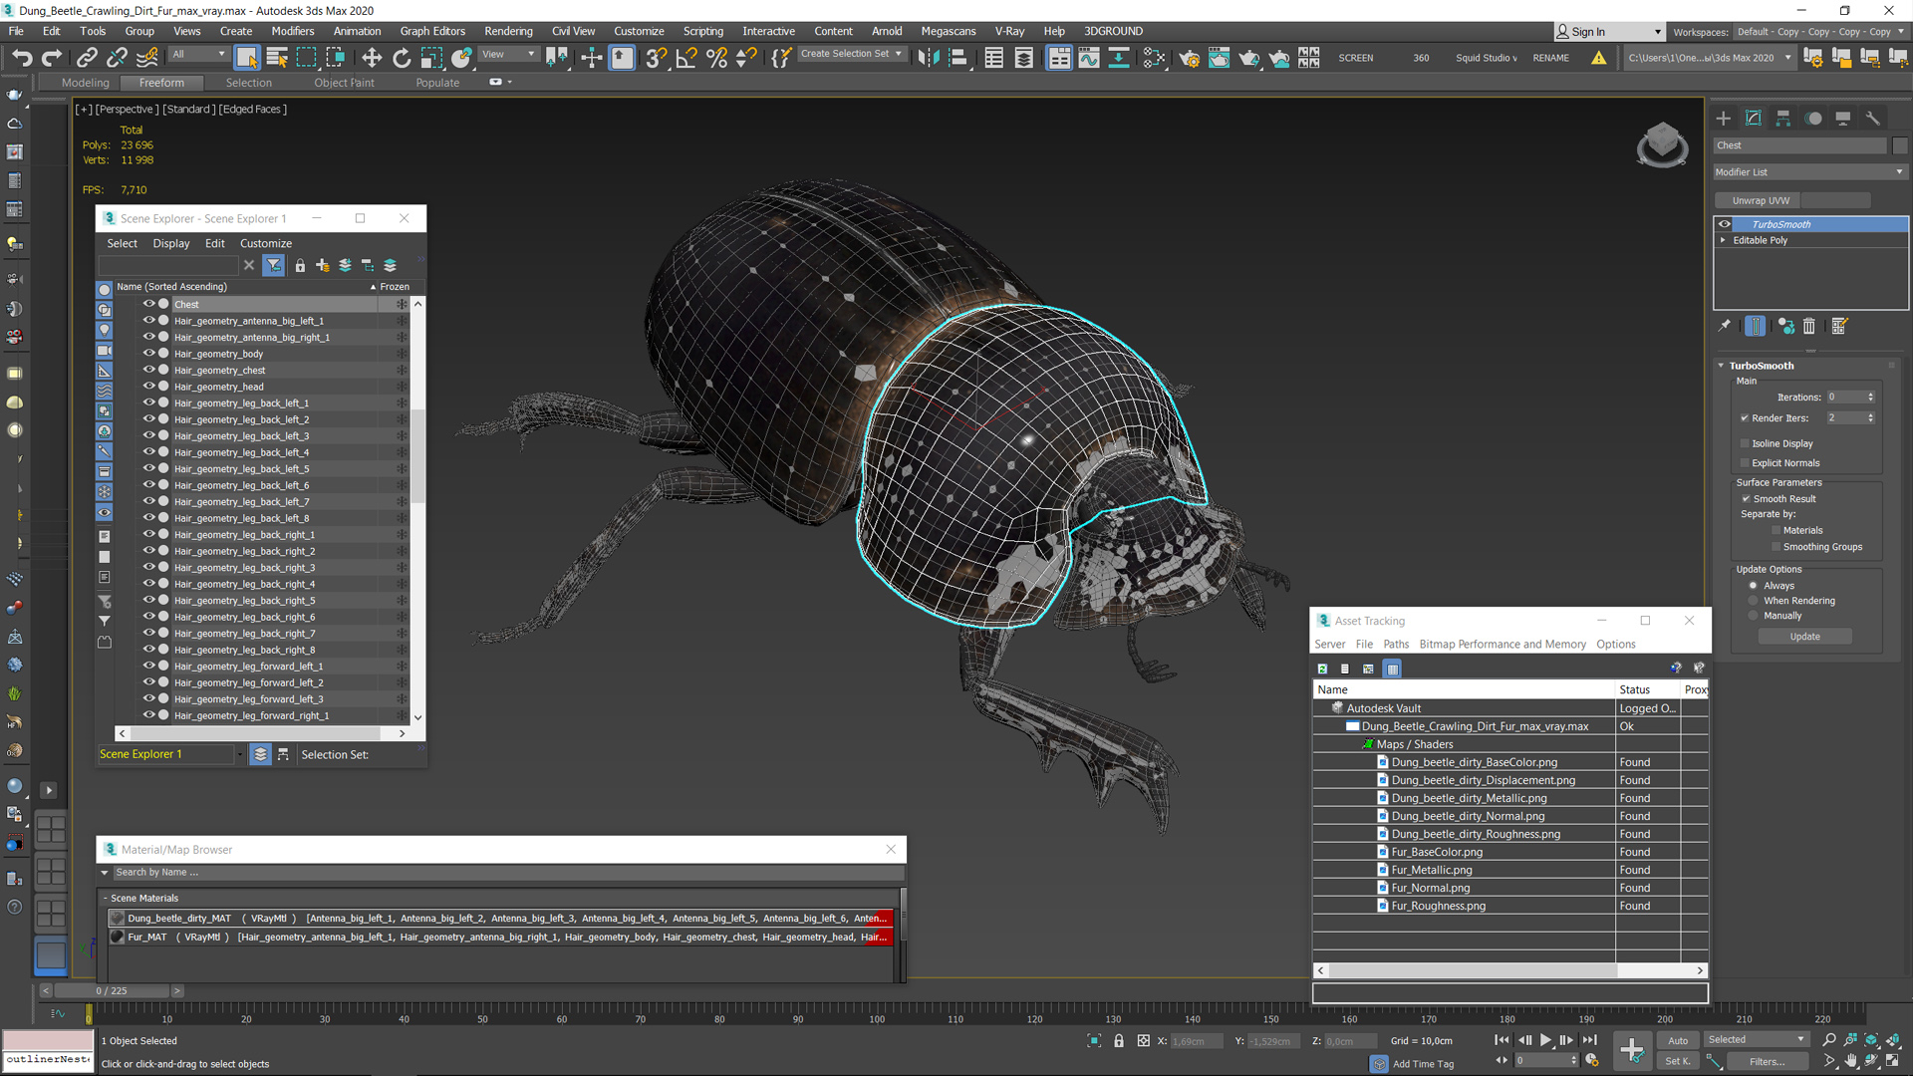Click the Mirror tool icon

(928, 58)
